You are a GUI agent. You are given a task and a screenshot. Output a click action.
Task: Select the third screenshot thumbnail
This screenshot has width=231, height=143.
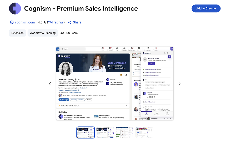[x=125, y=132]
